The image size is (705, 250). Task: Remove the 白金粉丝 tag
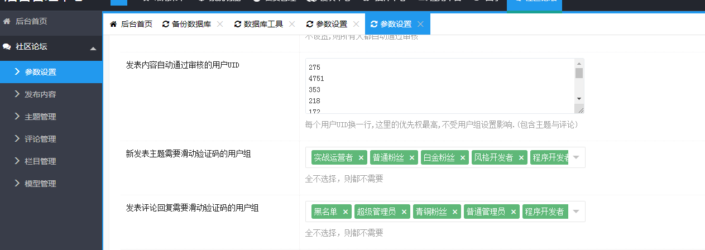pos(463,158)
